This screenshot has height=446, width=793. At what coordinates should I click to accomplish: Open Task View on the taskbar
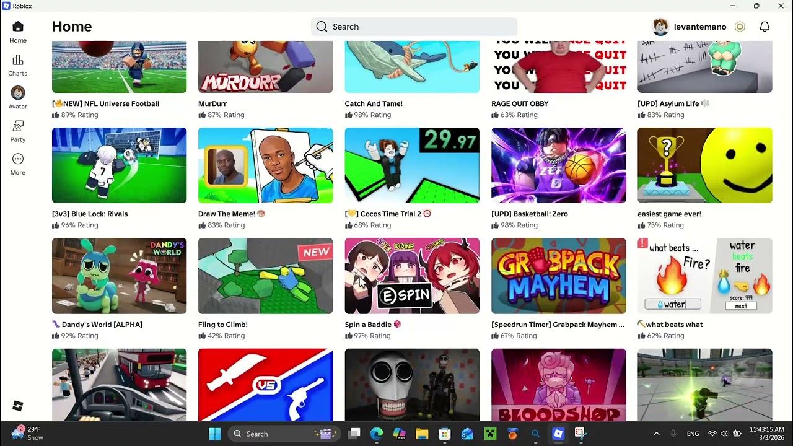354,434
